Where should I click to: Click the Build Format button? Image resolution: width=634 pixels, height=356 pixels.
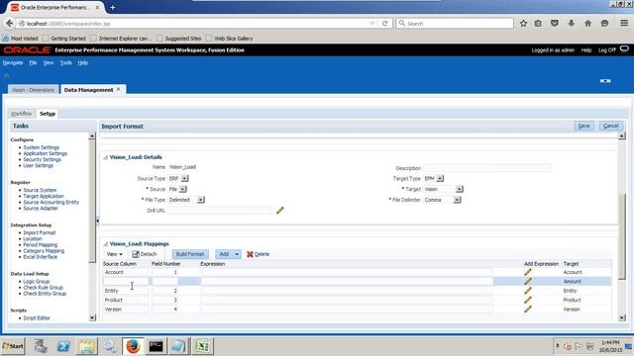(x=190, y=254)
